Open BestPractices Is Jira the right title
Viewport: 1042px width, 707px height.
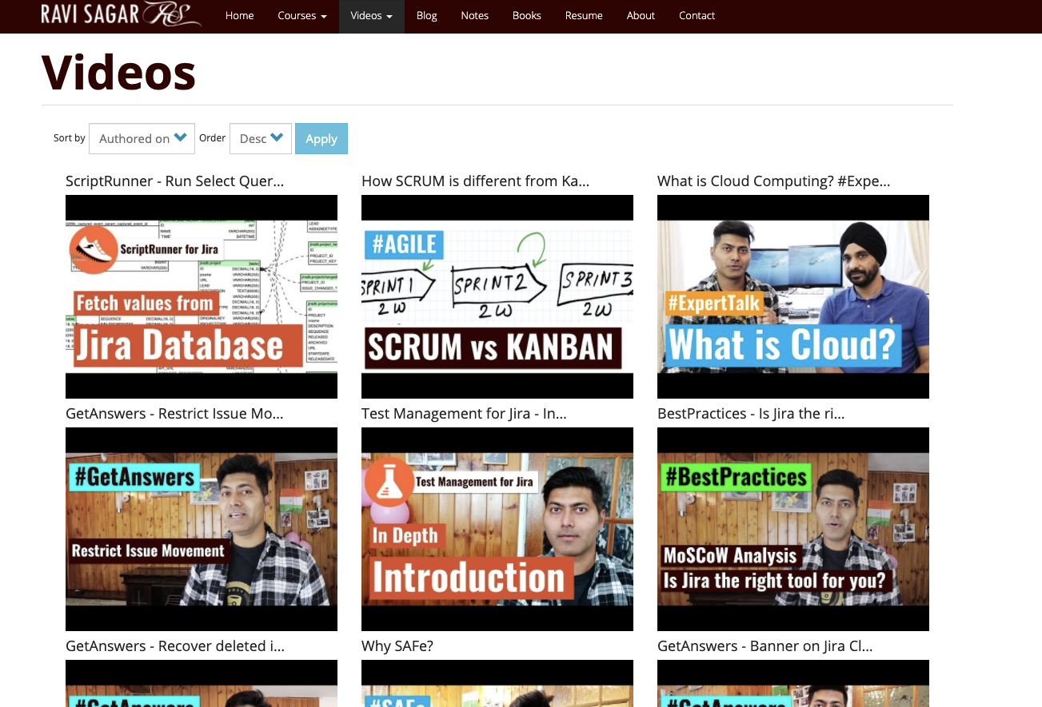tap(751, 414)
